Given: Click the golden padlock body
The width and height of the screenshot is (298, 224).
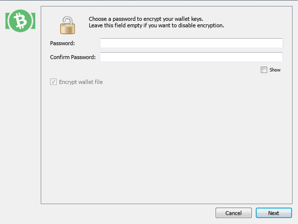Looking at the screenshot, I should click(x=68, y=29).
